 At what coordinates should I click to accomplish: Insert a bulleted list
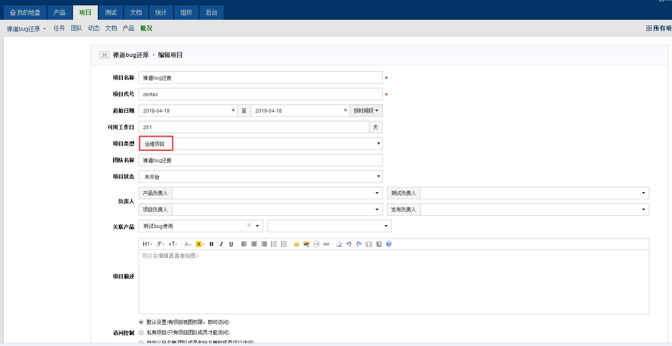coord(284,244)
